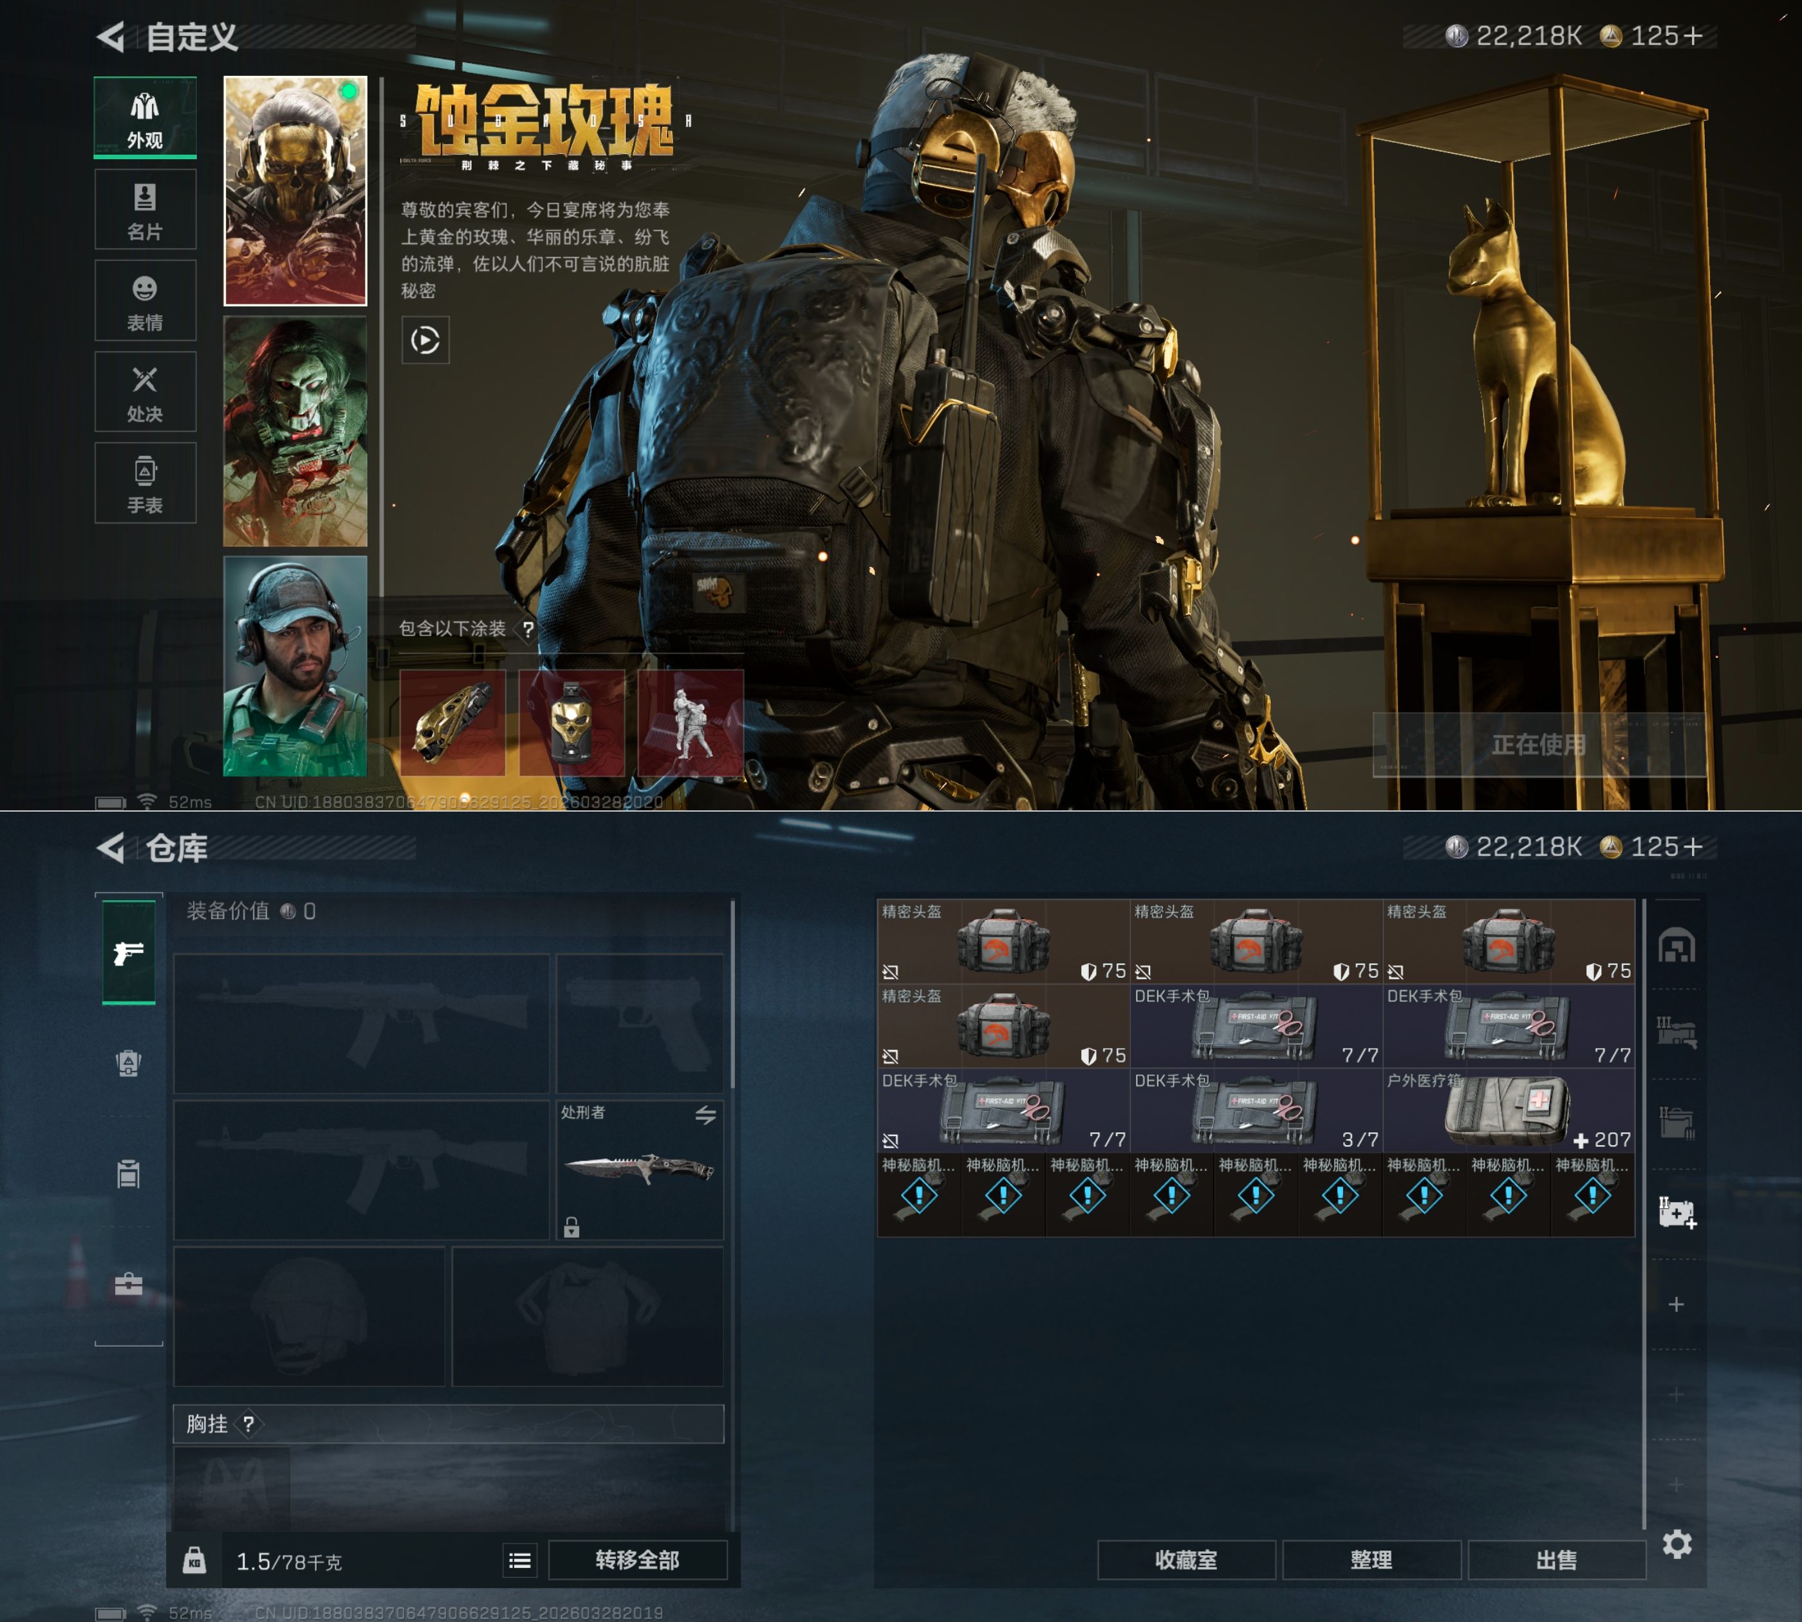Expand storage with the top plus slot

1677,1305
